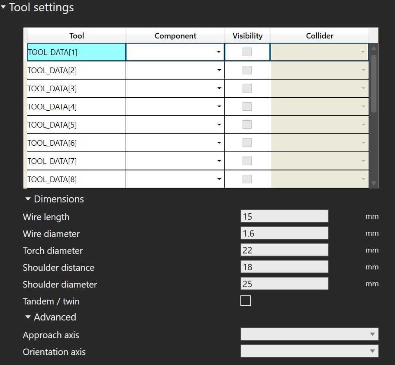The width and height of the screenshot is (395, 365).
Task: Collapse the Advanced section
Action: click(x=28, y=317)
